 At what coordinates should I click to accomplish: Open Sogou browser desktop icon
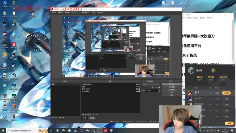[4, 67]
